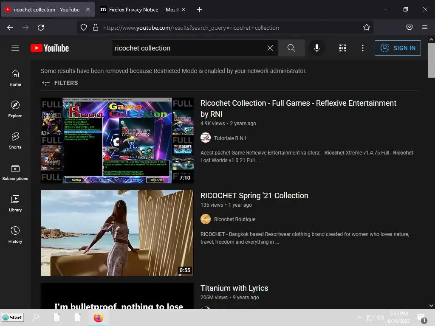435x326 pixels.
Task: Play the beach woman 0:55 thumbnail
Action: pos(117,233)
